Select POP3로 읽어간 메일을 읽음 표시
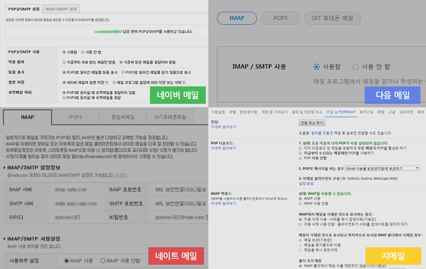426x269 pixels. (x=64, y=72)
